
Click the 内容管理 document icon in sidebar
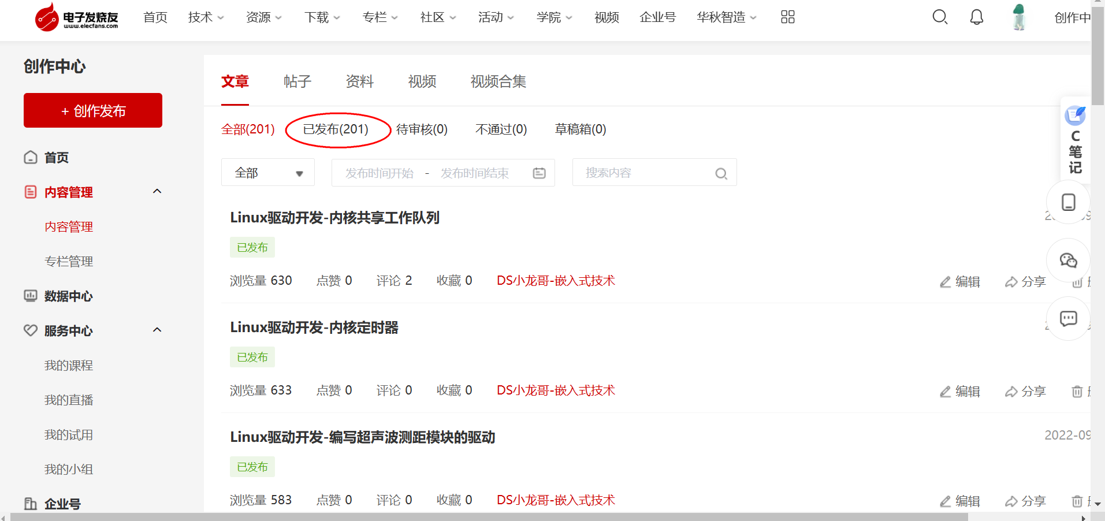coord(31,192)
